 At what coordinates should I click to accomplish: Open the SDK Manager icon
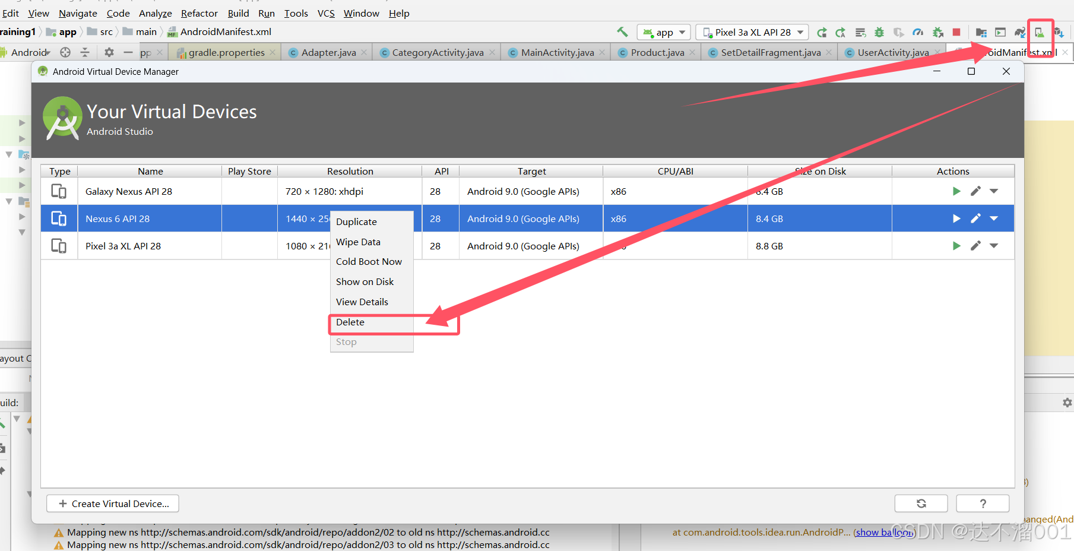[1059, 32]
